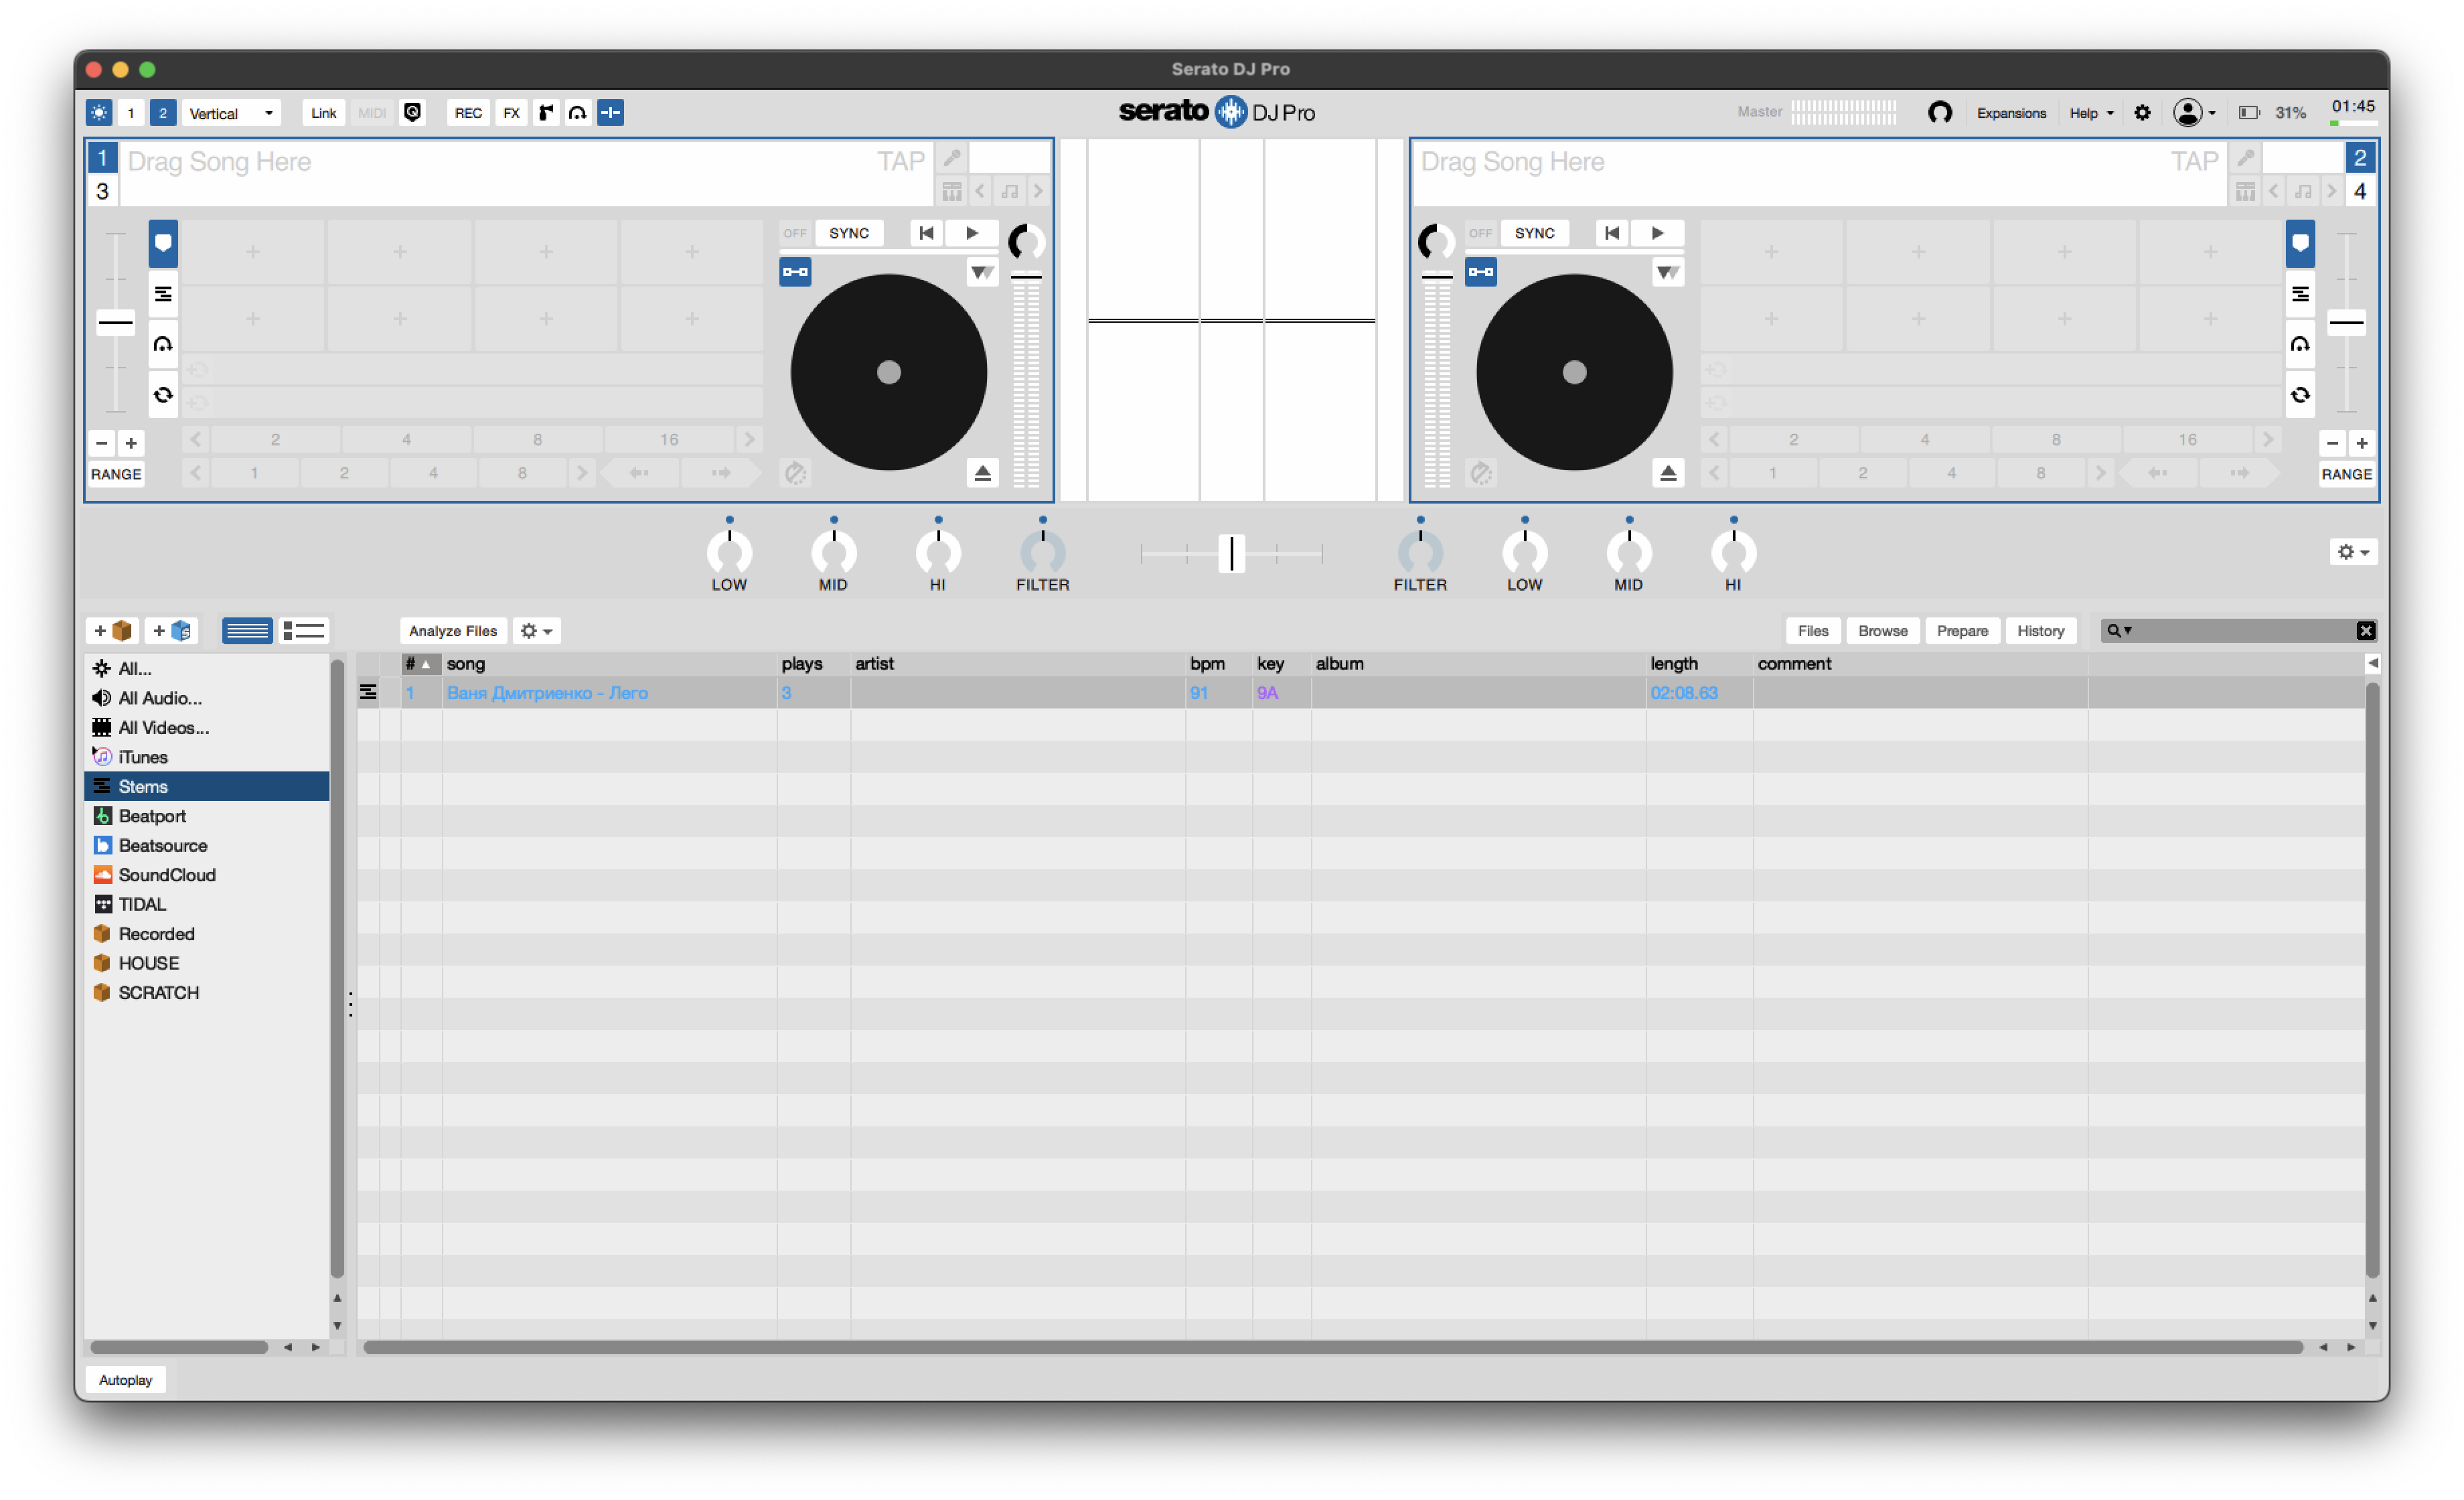Toggle the day mode sun icon
Viewport: 2464px width, 1500px height.
(99, 113)
